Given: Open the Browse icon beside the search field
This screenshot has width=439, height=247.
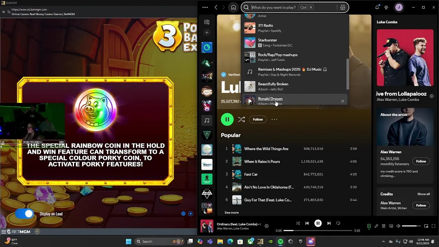Looking at the screenshot, I should [343, 7].
